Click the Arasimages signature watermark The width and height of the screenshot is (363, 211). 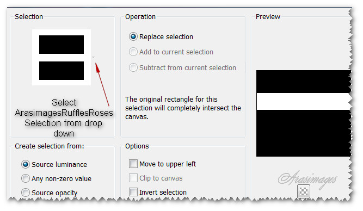pos(307,180)
